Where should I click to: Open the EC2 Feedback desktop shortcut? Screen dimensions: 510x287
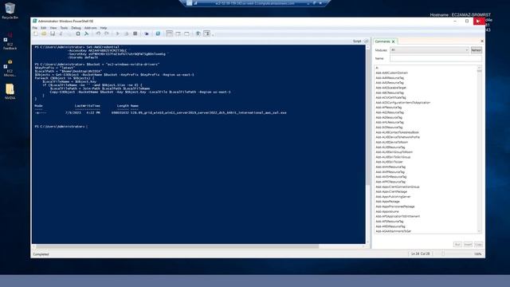tap(10, 41)
